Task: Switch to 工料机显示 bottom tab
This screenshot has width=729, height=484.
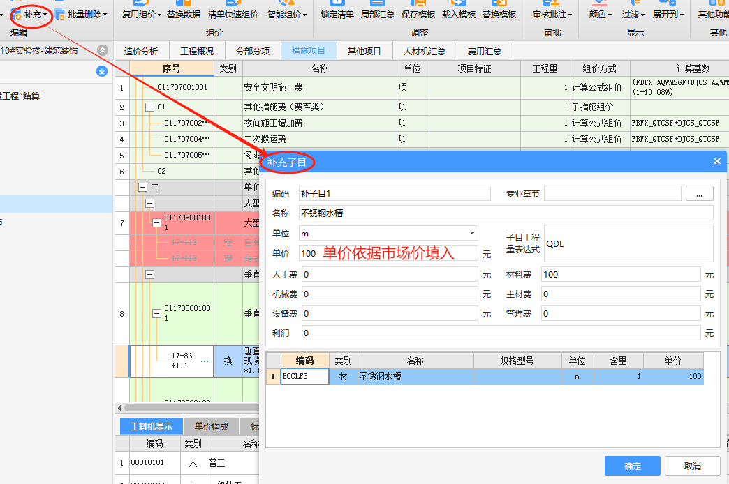Action: pyautogui.click(x=151, y=426)
